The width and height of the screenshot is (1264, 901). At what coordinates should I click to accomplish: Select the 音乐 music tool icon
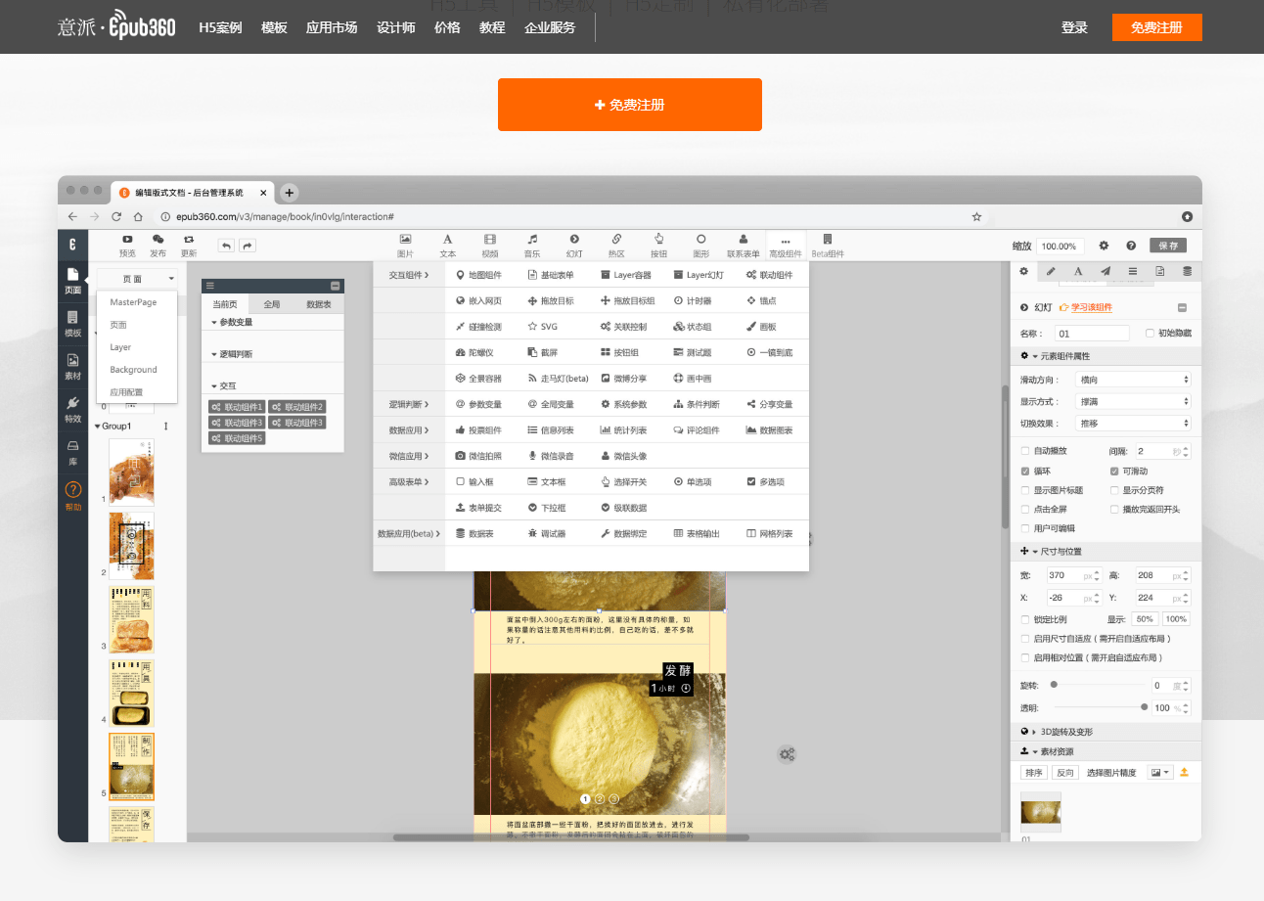(x=532, y=239)
